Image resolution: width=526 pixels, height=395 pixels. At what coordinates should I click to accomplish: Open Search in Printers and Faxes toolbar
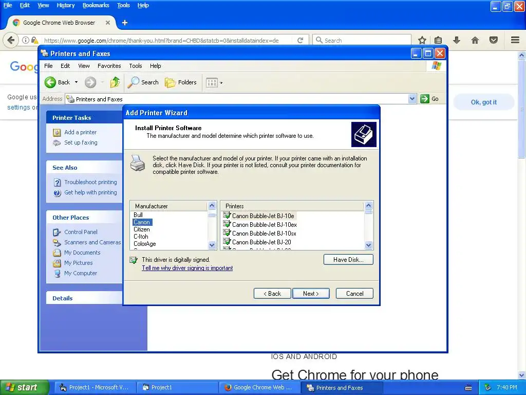143,82
